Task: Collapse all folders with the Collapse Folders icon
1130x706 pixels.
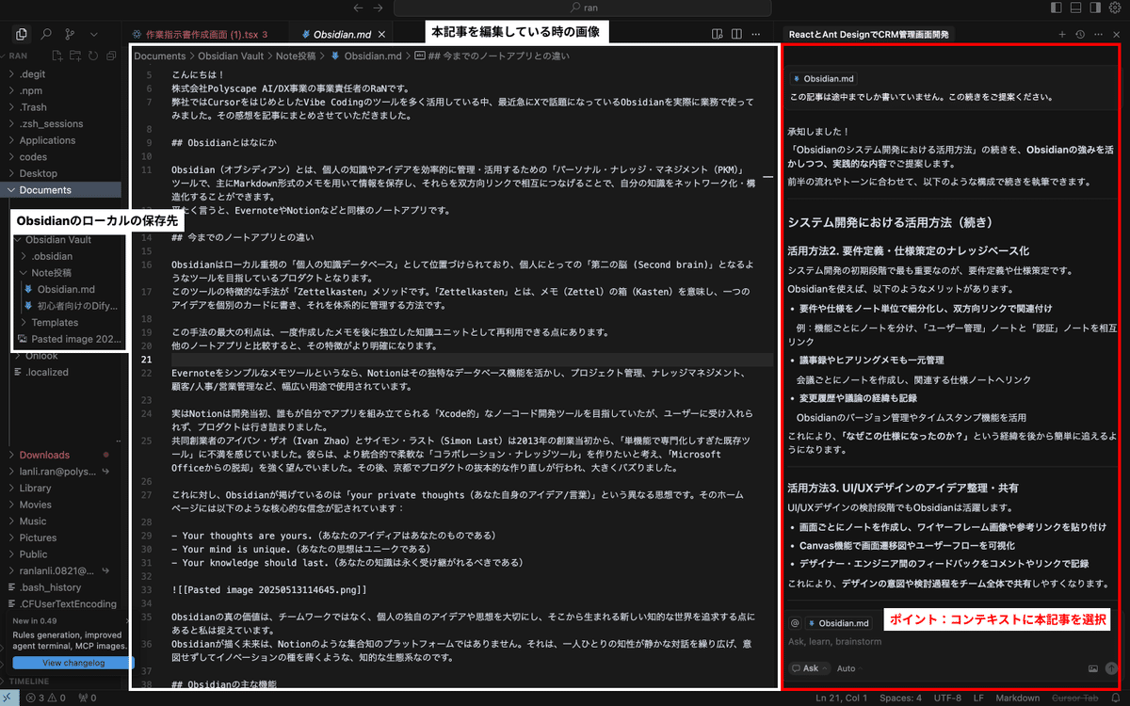Action: (x=112, y=55)
